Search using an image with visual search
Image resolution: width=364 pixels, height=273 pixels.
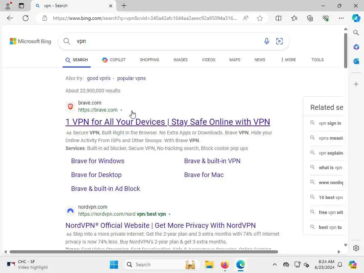click(279, 41)
